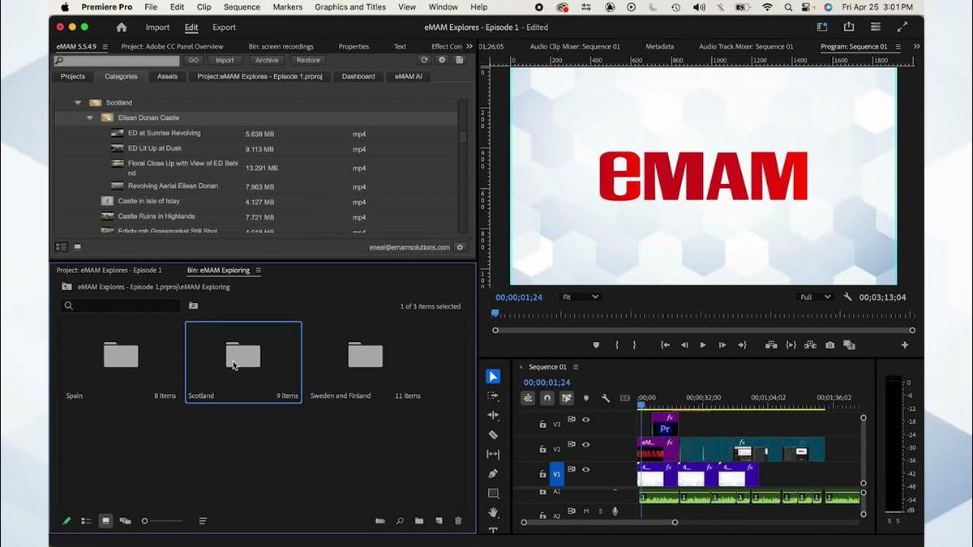Viewport: 973px width, 547px height.
Task: Toggle V3 track visibility eye
Action: [x=585, y=420]
